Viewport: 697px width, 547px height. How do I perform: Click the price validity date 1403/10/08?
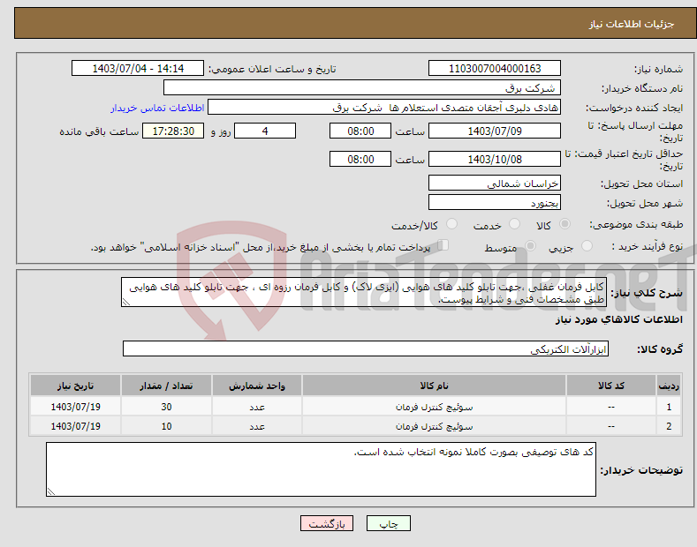pos(495,159)
